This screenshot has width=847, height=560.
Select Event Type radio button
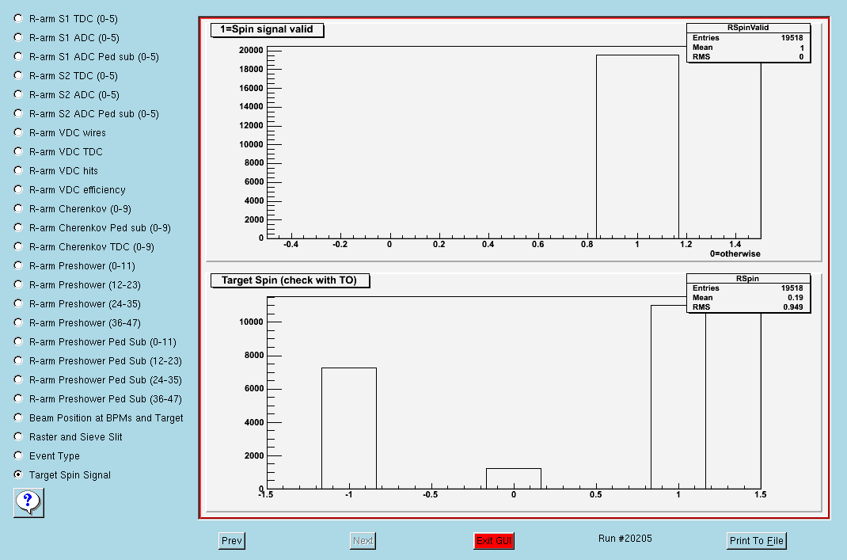(x=18, y=455)
